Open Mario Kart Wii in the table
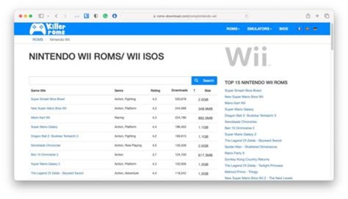The image size is (348, 199). coord(41,118)
